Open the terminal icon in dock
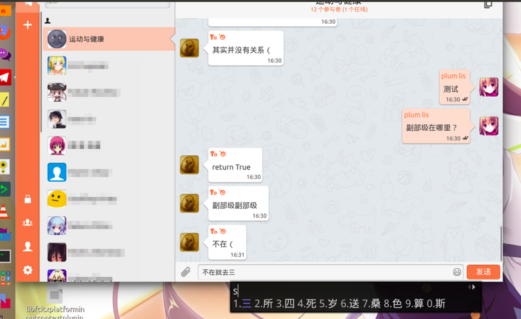Screen dimensions: 521x319 point(5,256)
